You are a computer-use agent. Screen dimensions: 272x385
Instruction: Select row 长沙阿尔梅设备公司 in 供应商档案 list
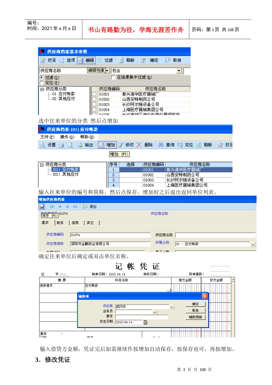170,180
